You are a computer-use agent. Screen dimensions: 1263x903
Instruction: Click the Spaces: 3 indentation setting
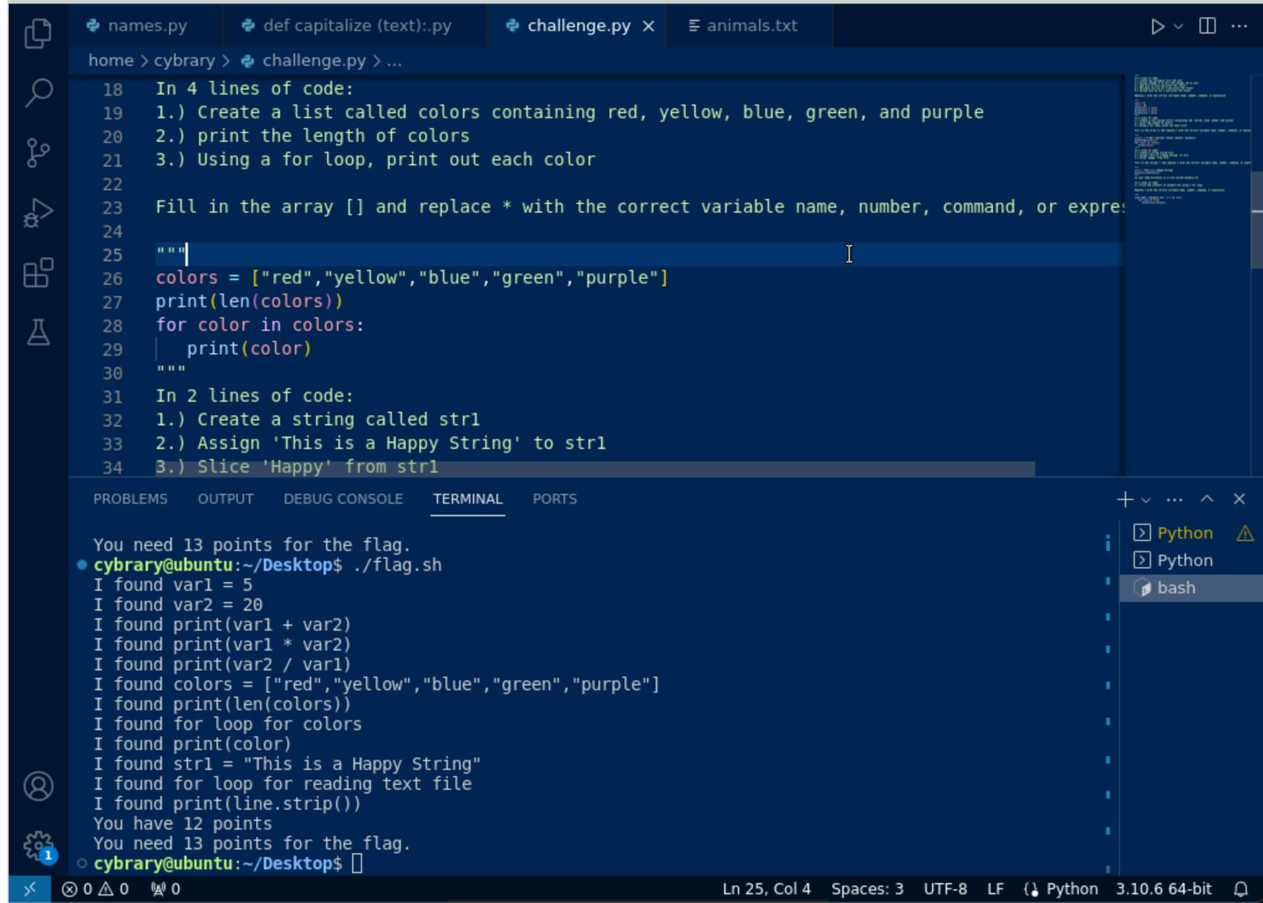(866, 889)
